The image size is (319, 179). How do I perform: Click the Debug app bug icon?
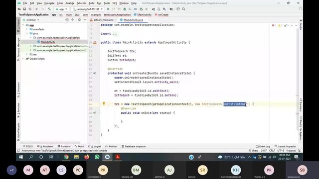tap(125, 9)
